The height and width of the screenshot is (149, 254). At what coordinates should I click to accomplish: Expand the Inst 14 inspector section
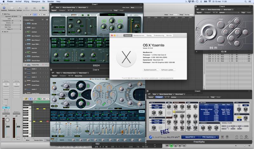coord(3,32)
